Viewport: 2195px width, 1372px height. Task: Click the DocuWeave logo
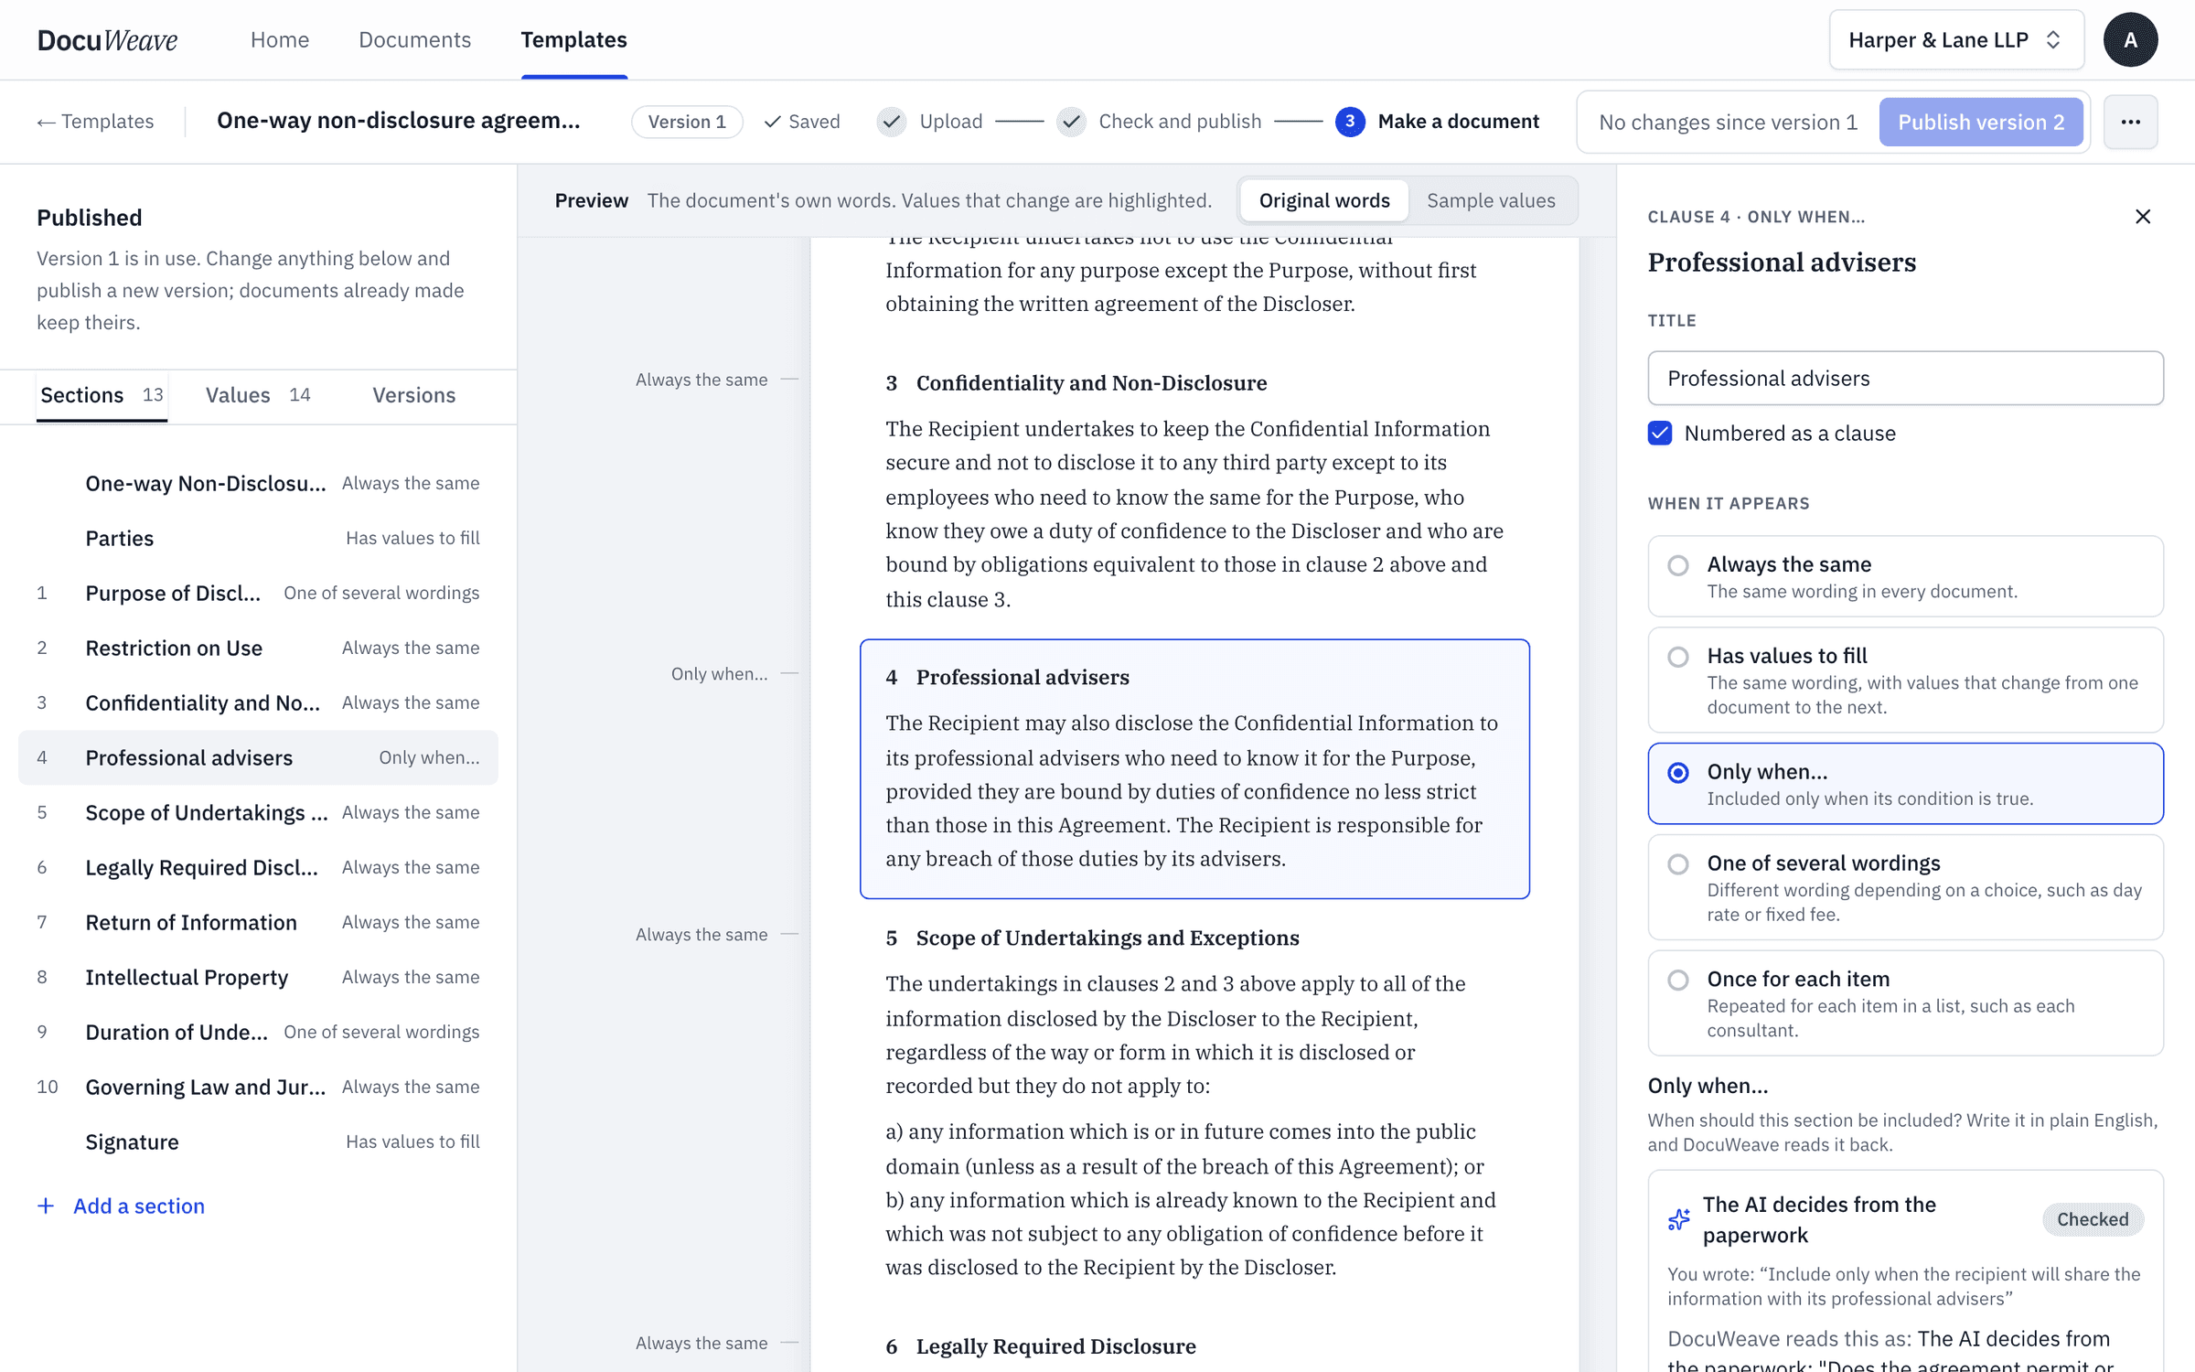click(x=107, y=40)
